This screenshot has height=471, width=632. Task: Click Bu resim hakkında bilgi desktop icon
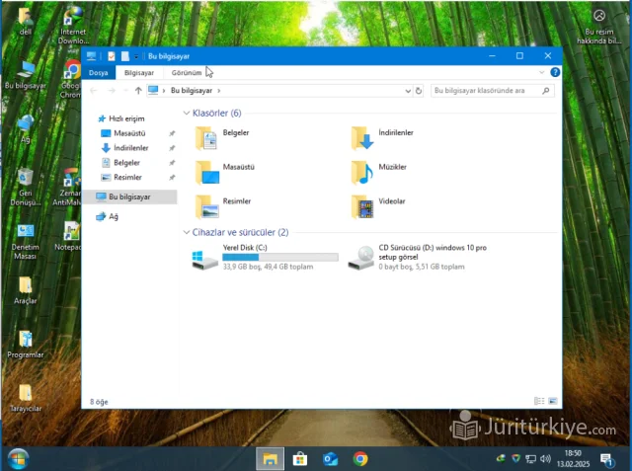(599, 27)
